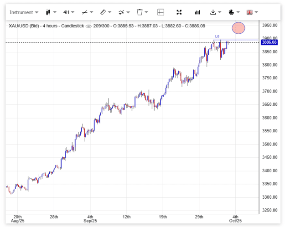This screenshot has height=227, width=285.
Task: Click the 3950.00 price axis label
Action: (x=270, y=25)
